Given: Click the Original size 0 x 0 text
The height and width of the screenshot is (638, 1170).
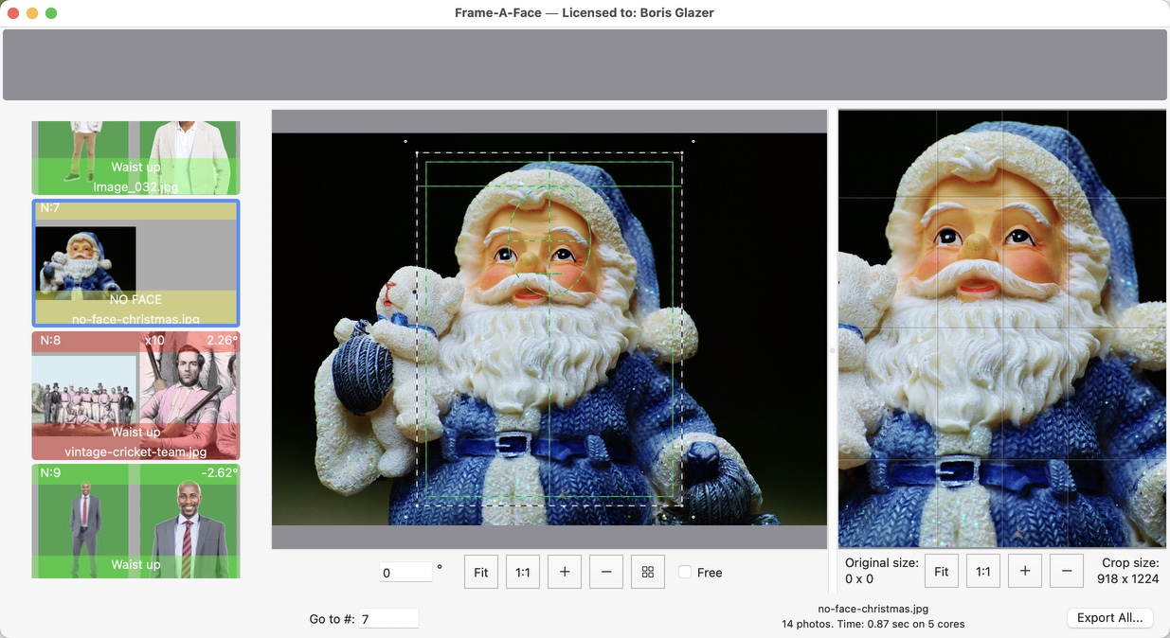Looking at the screenshot, I should [x=881, y=571].
